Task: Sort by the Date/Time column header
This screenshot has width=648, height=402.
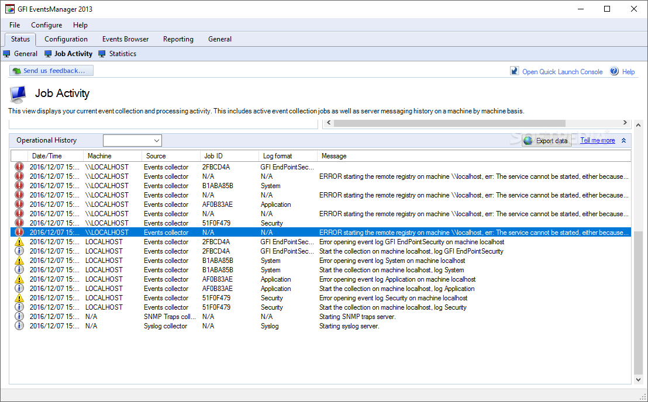Action: 56,156
